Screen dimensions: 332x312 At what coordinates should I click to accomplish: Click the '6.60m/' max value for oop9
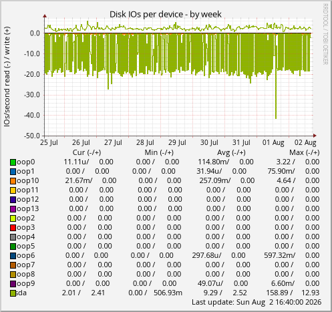coord(283,283)
